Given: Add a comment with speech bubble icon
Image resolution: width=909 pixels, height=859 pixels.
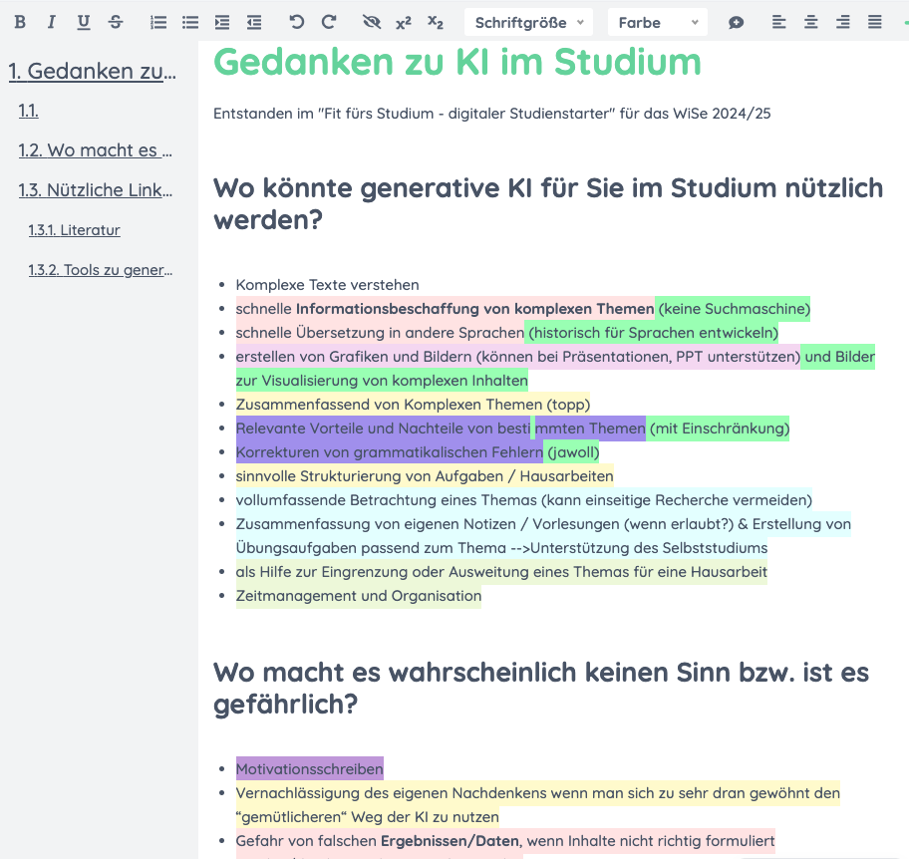Looking at the screenshot, I should click(x=736, y=22).
